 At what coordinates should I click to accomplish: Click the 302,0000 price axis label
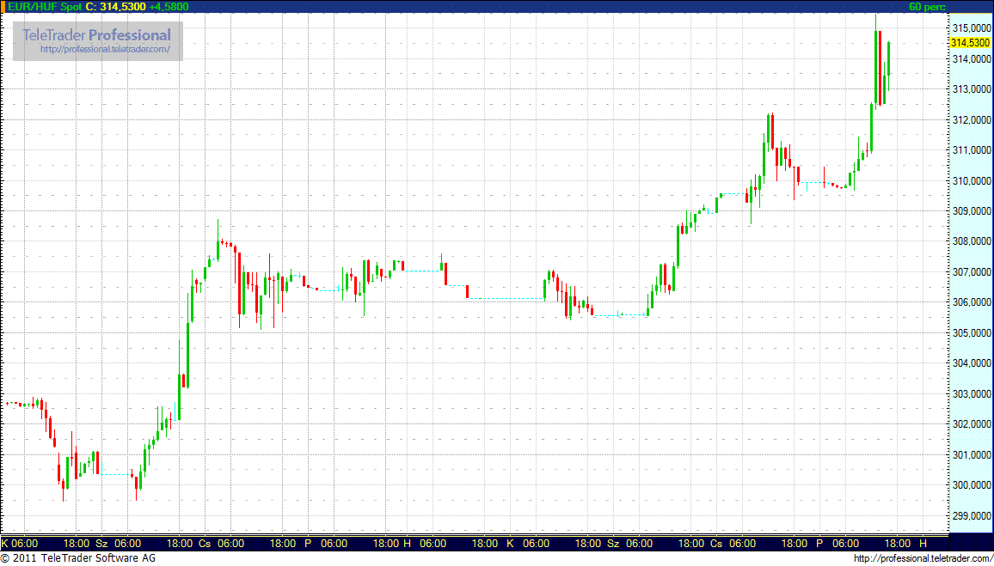[x=971, y=424]
